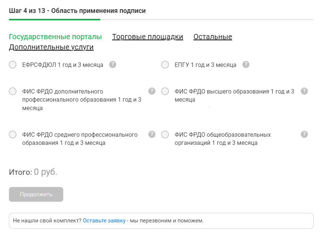
Task: Follow the Оставьте заявку link
Action: click(104, 221)
